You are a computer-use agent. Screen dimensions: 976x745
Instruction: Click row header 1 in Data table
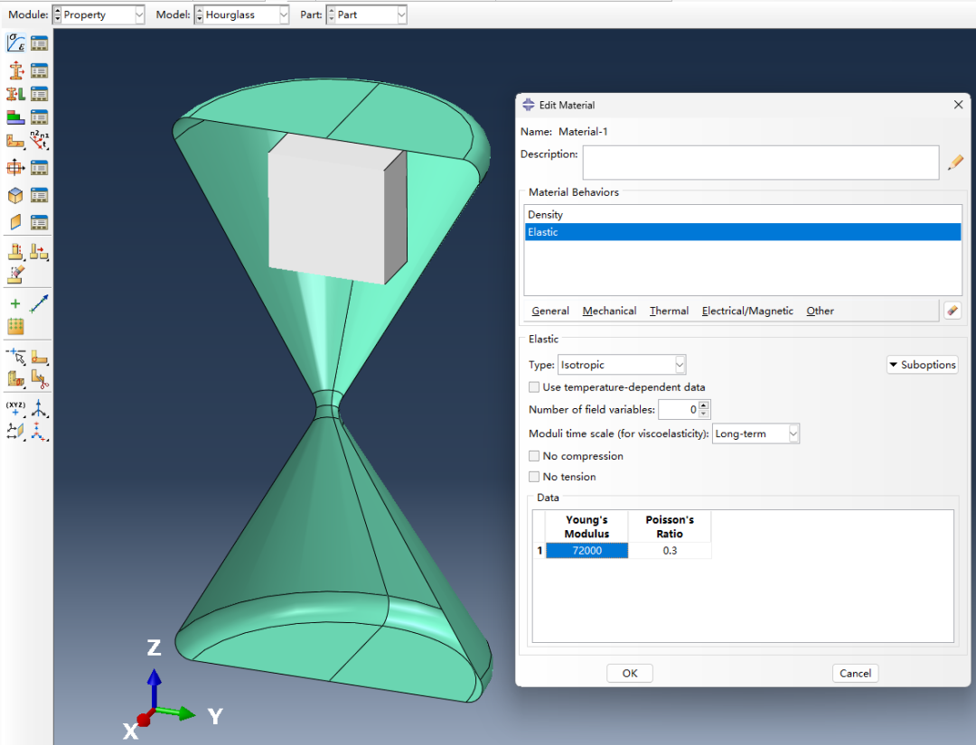[x=539, y=550]
